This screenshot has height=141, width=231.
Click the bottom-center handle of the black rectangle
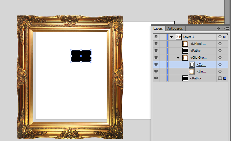coord(81,62)
